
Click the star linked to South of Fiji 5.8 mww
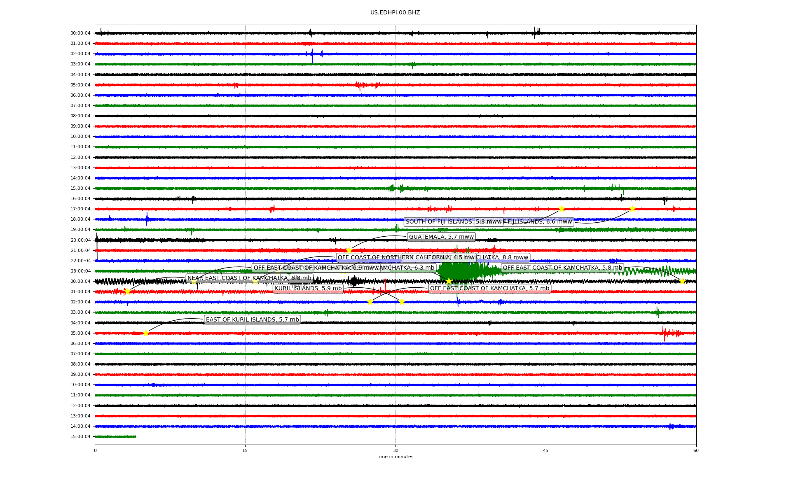(561, 209)
